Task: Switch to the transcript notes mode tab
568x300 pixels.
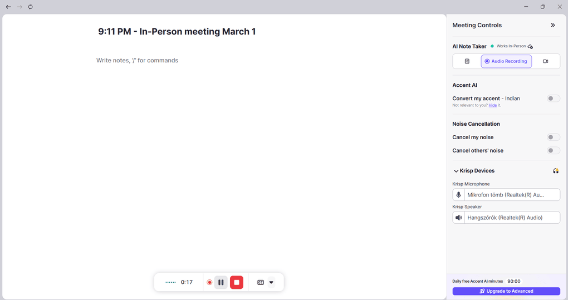Action: coord(467,61)
